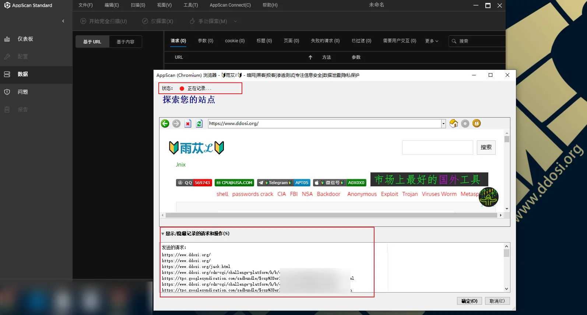Screen dimensions: 587x315
Task: Collapse 显示/隐藏记录的请求和操作 section
Action: pos(163,234)
